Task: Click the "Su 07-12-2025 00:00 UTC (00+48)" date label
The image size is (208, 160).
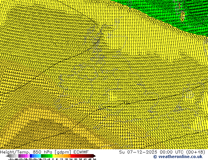Action: 162,152
